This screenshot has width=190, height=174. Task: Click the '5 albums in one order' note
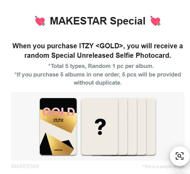point(98,79)
